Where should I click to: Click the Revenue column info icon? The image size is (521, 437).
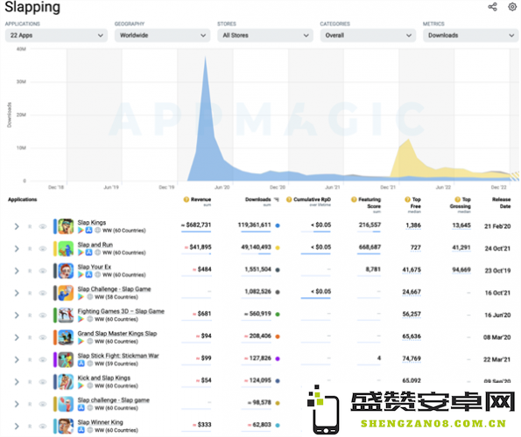(187, 199)
